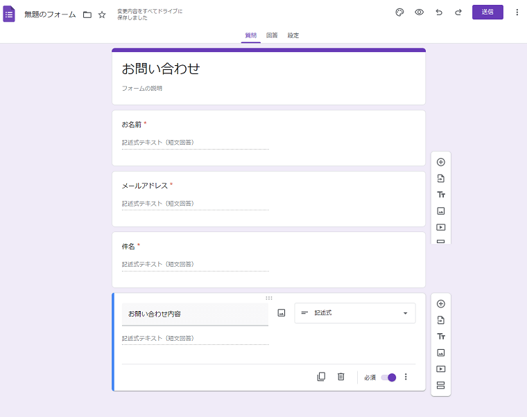
Task: Click the saved-to-Drive status text
Action: [150, 15]
